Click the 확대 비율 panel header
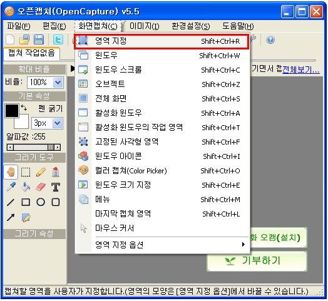 (x=34, y=69)
